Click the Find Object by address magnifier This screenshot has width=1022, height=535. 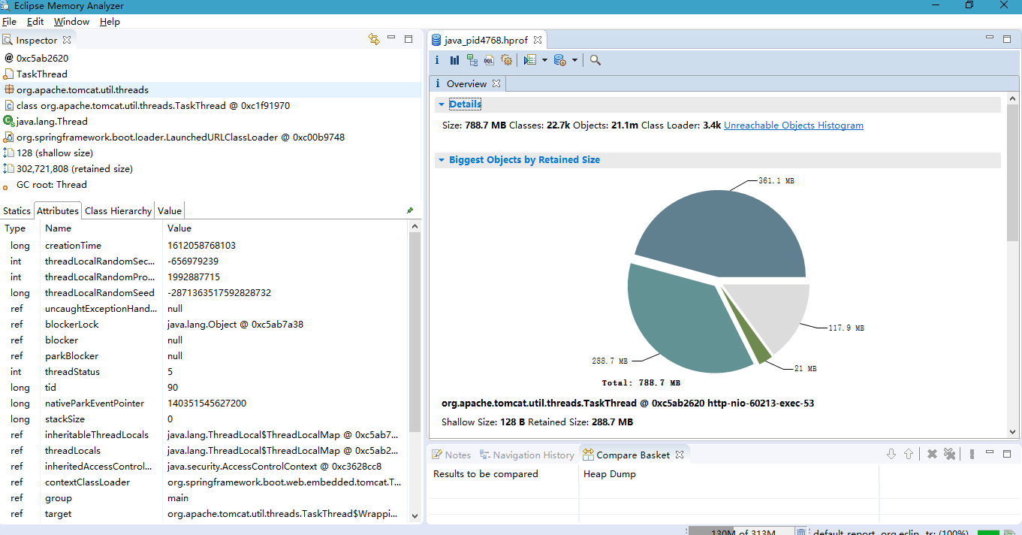pyautogui.click(x=595, y=60)
